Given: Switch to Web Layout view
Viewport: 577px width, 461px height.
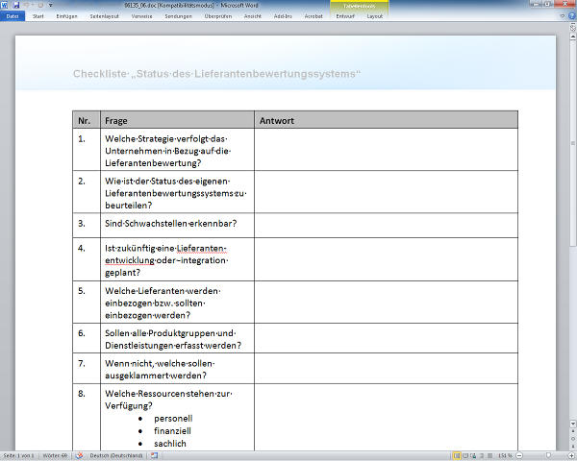Looking at the screenshot, I should point(473,455).
